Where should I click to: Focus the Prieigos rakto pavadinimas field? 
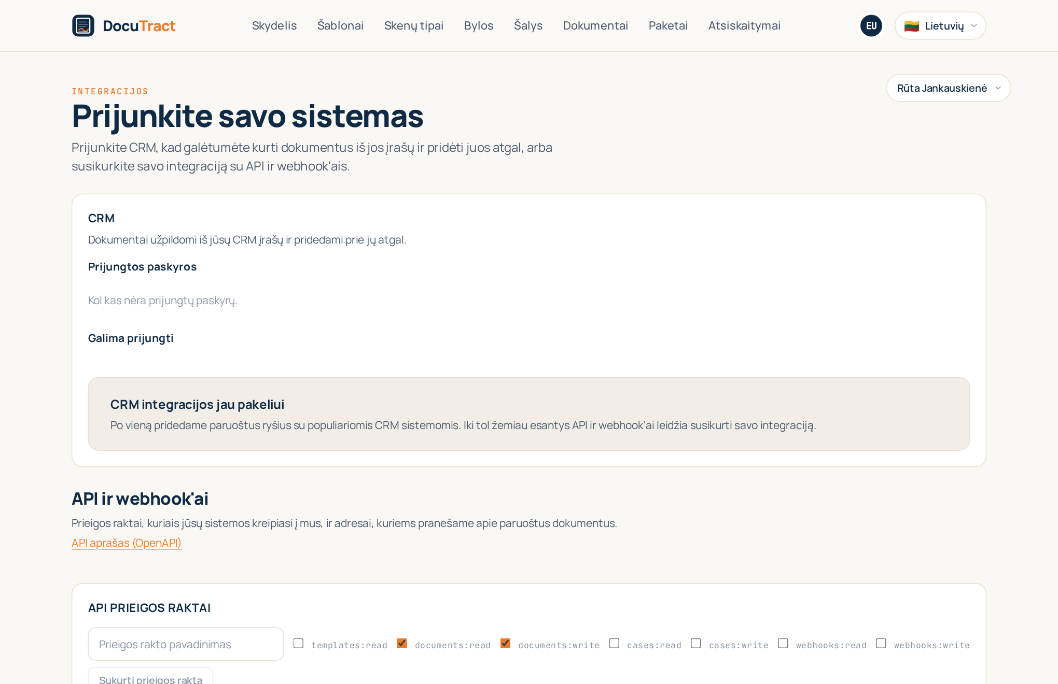(186, 644)
